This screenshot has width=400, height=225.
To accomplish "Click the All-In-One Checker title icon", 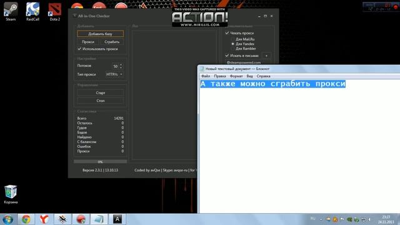I will pyautogui.click(x=75, y=16).
